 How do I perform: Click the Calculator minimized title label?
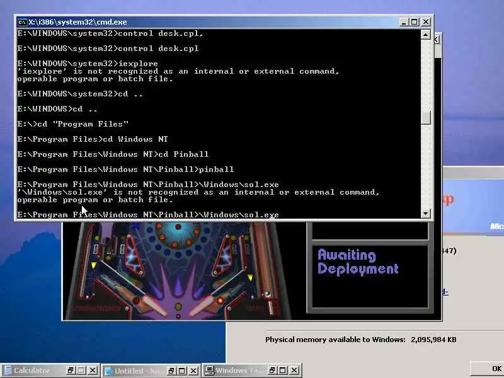[x=31, y=370]
